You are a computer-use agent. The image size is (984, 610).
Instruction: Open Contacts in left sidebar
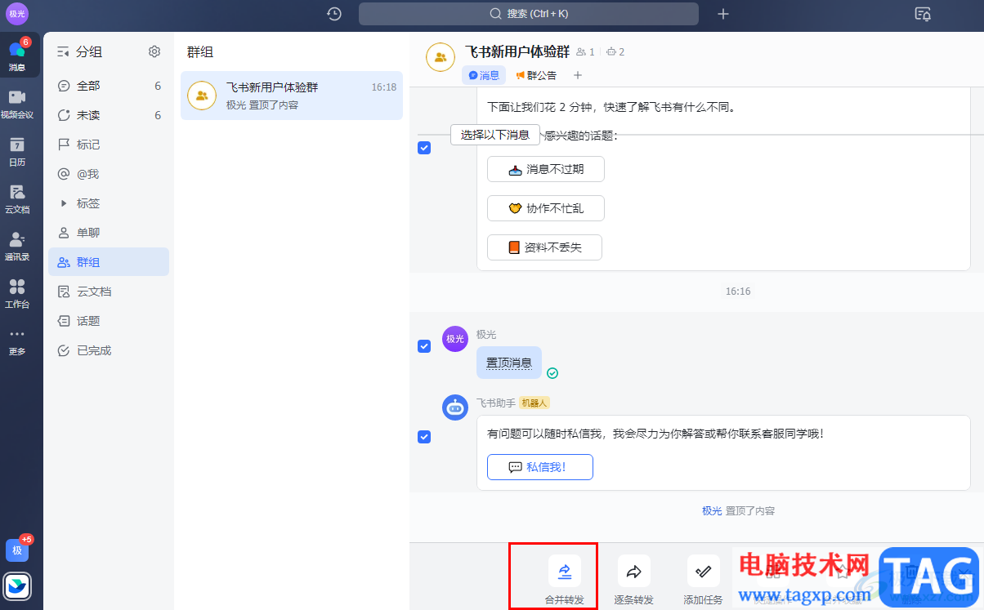pos(17,246)
